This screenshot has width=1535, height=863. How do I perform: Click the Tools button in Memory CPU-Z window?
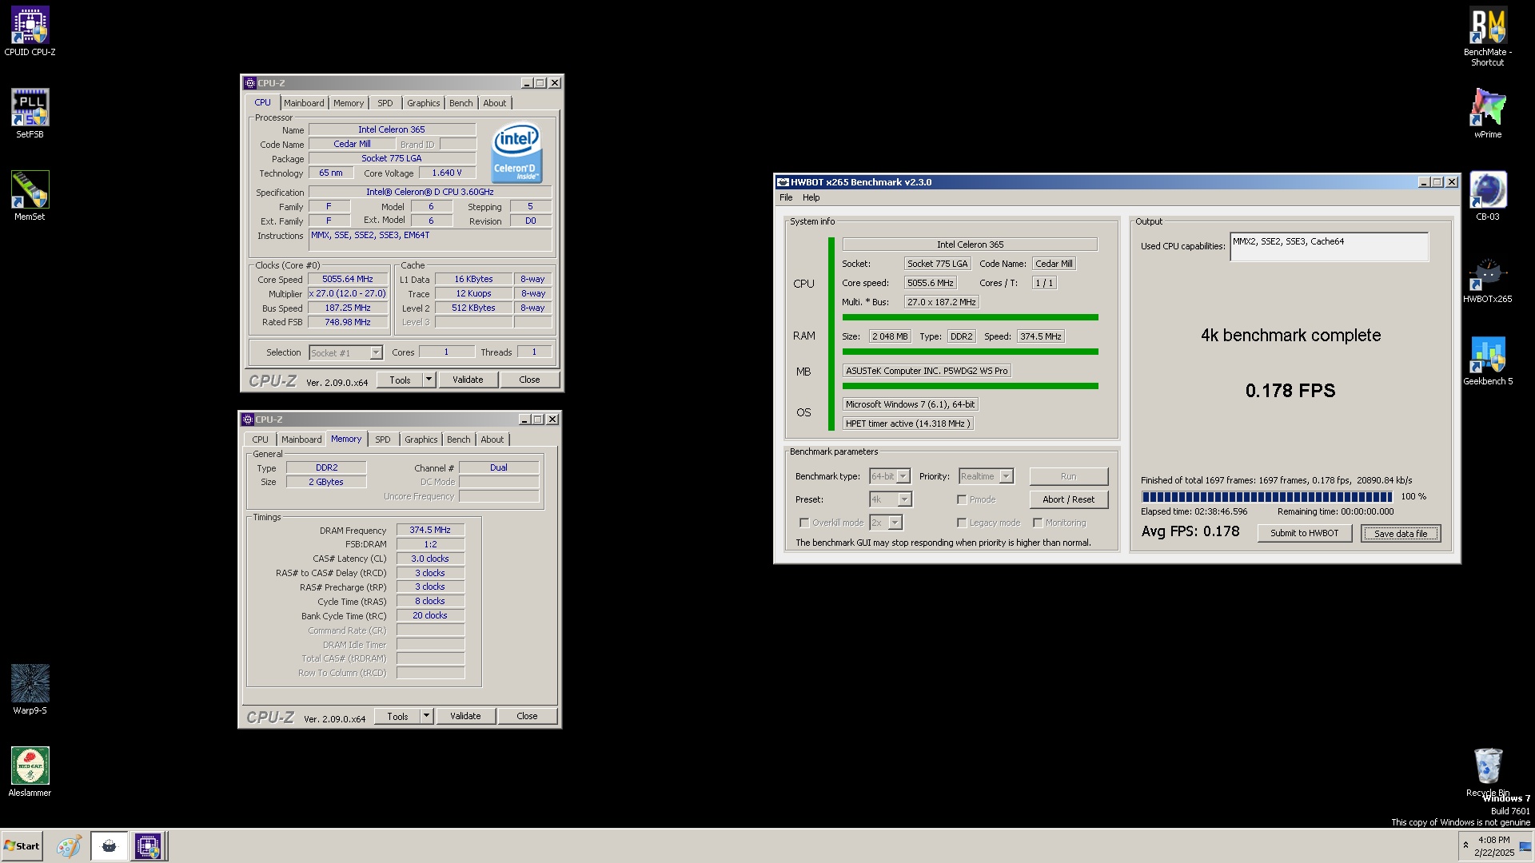(397, 716)
